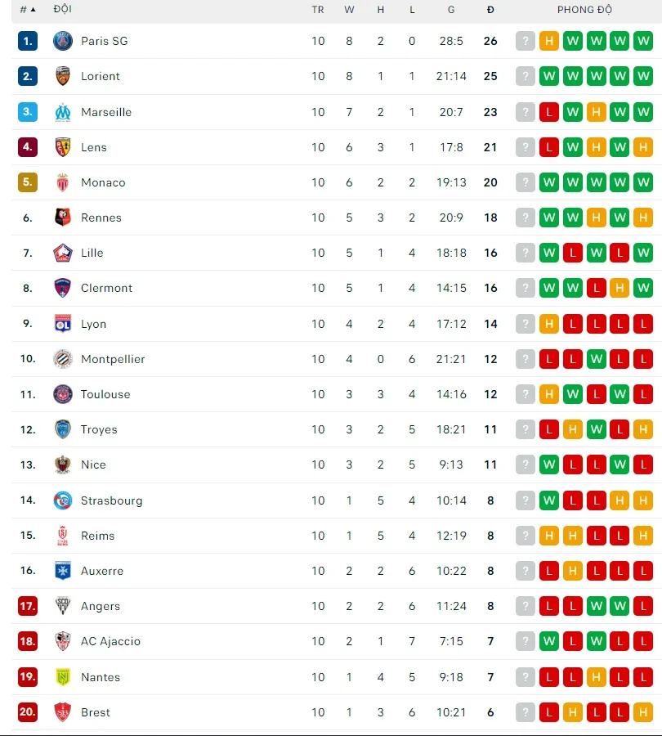The width and height of the screenshot is (662, 736).
Task: Click the Toulouse club crest
Action: coord(63,394)
